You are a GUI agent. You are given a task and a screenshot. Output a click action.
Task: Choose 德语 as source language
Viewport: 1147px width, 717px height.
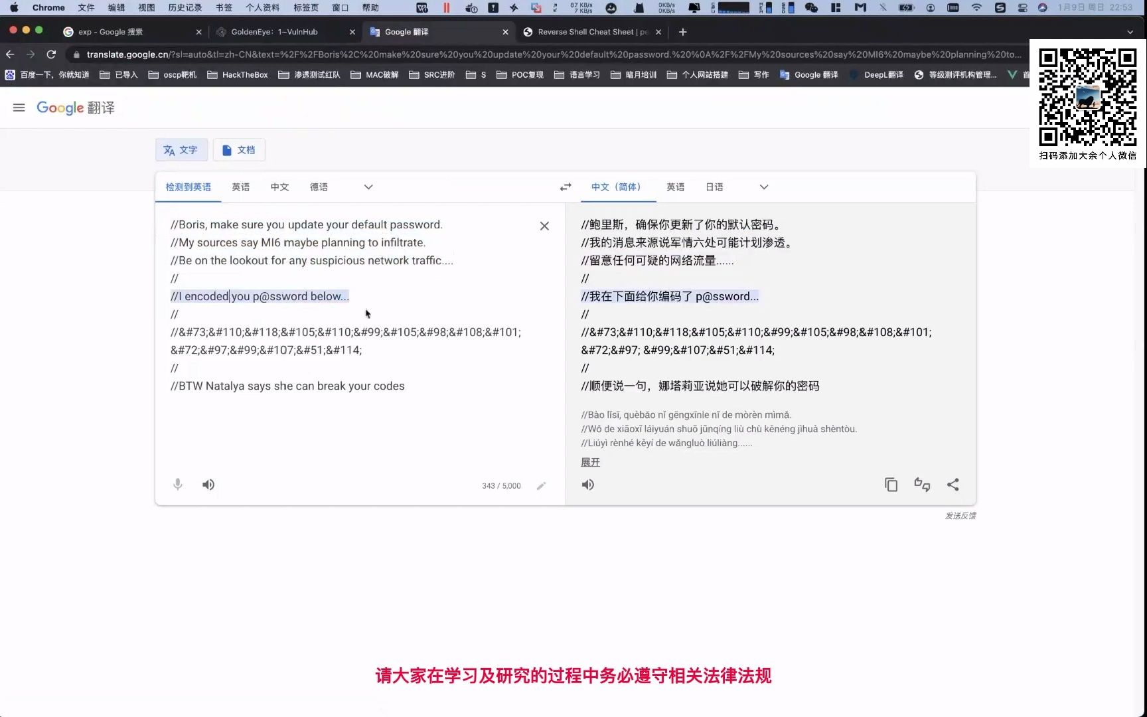(319, 187)
